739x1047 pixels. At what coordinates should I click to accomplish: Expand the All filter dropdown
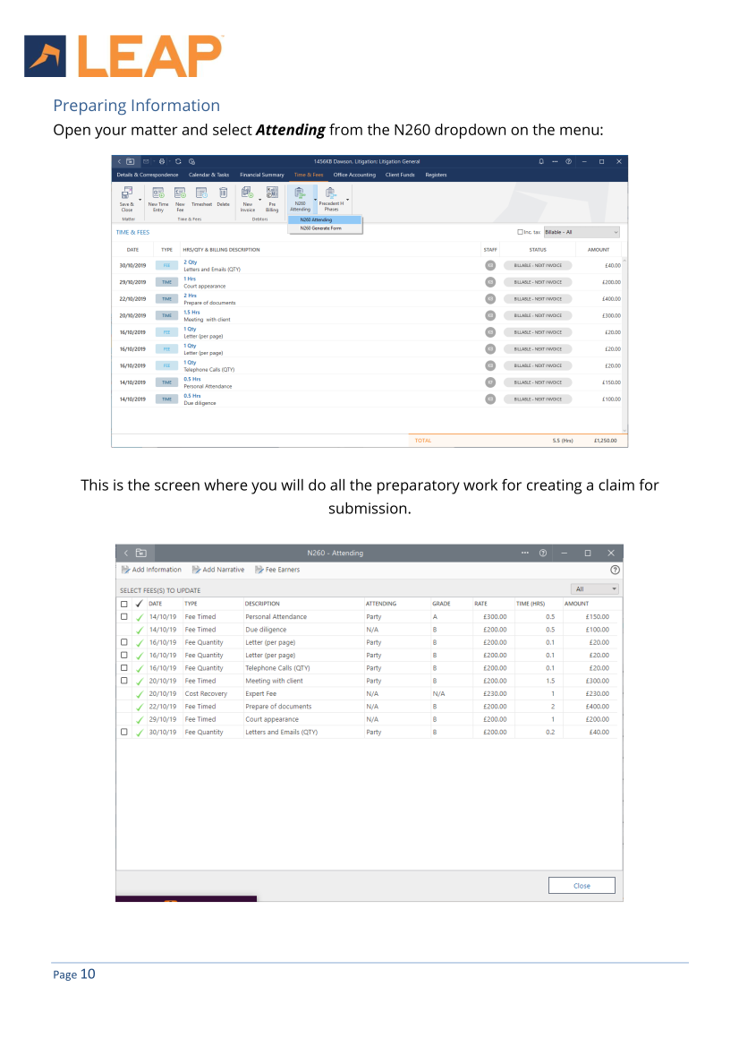tap(597, 589)
